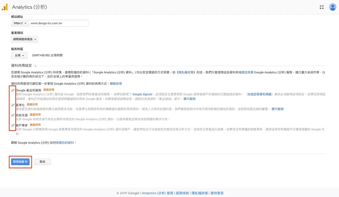Click the 建議採用 label next to 帳戶專家
339x197 pixels.
point(35,125)
